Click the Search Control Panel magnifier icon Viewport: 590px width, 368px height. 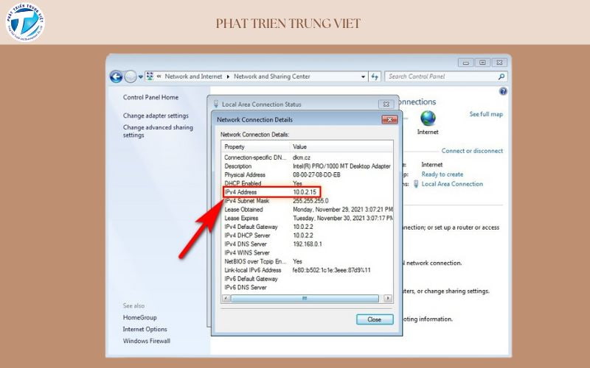502,77
